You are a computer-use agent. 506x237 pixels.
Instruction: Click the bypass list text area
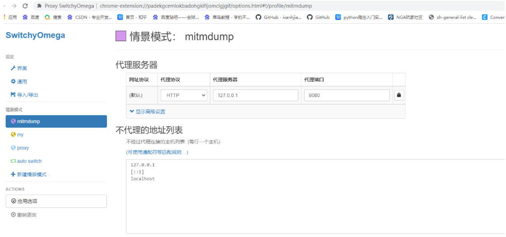[x=316, y=196]
